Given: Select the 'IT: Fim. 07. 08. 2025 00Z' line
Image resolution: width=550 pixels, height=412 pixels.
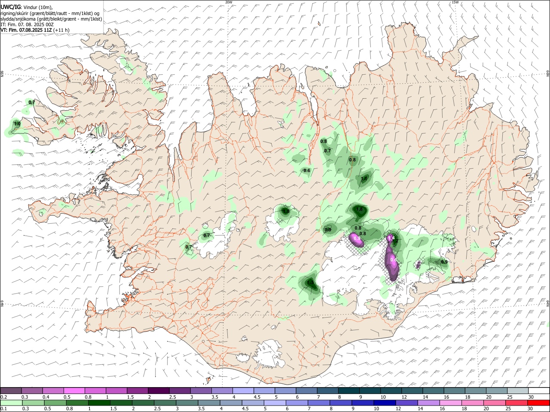Looking at the screenshot, I should click(27, 24).
